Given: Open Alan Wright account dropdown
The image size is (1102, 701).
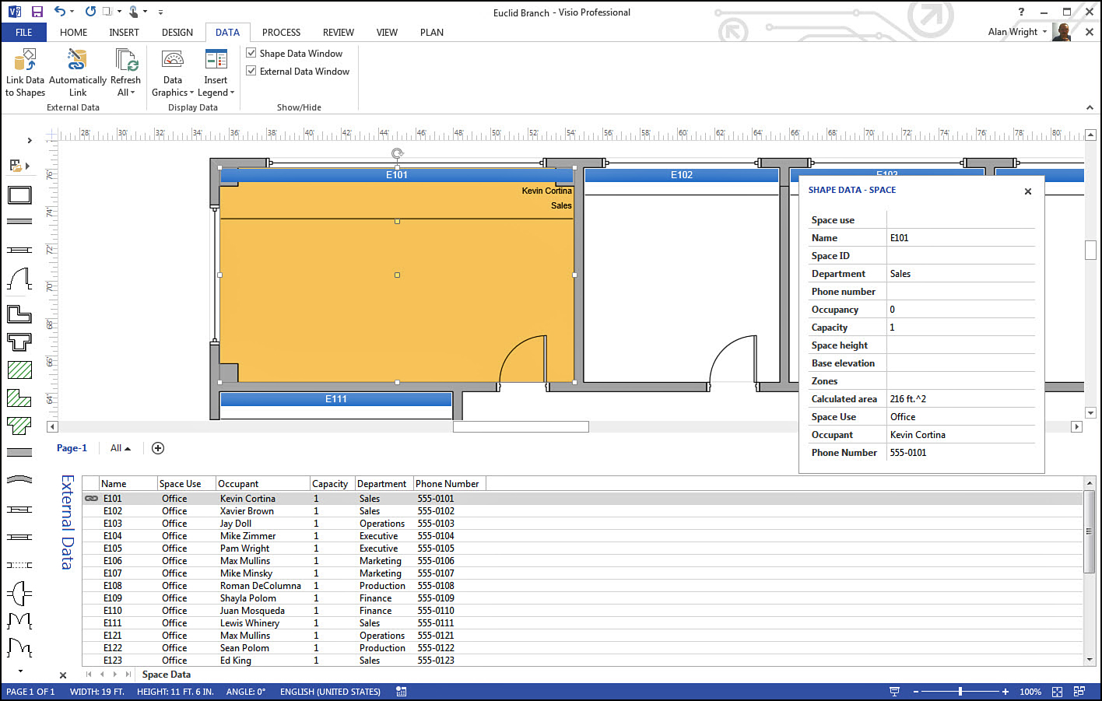Looking at the screenshot, I should point(1044,32).
